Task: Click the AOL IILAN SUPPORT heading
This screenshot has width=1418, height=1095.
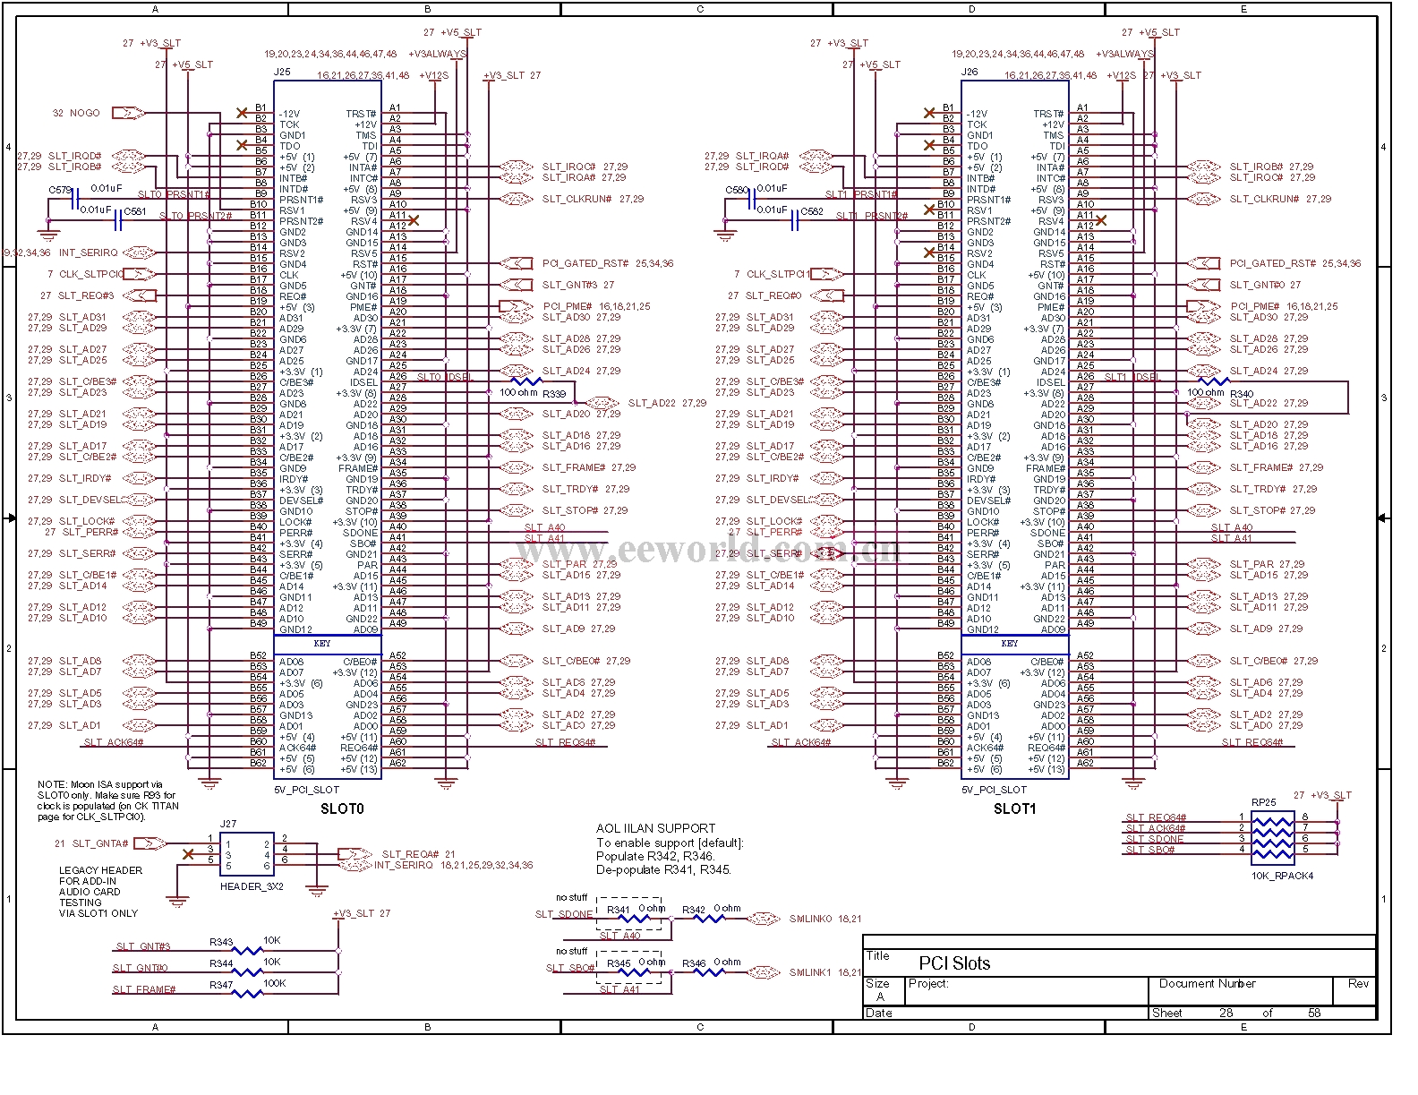Action: [x=656, y=828]
